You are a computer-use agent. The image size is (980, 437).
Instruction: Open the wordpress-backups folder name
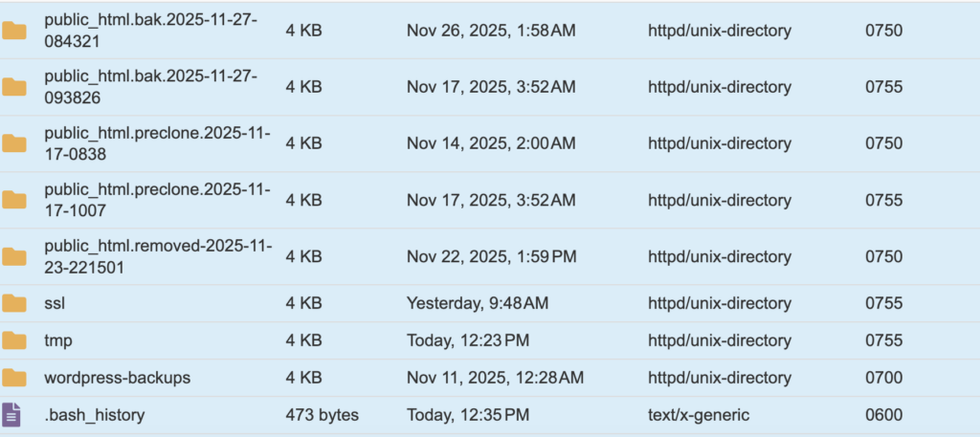117,378
